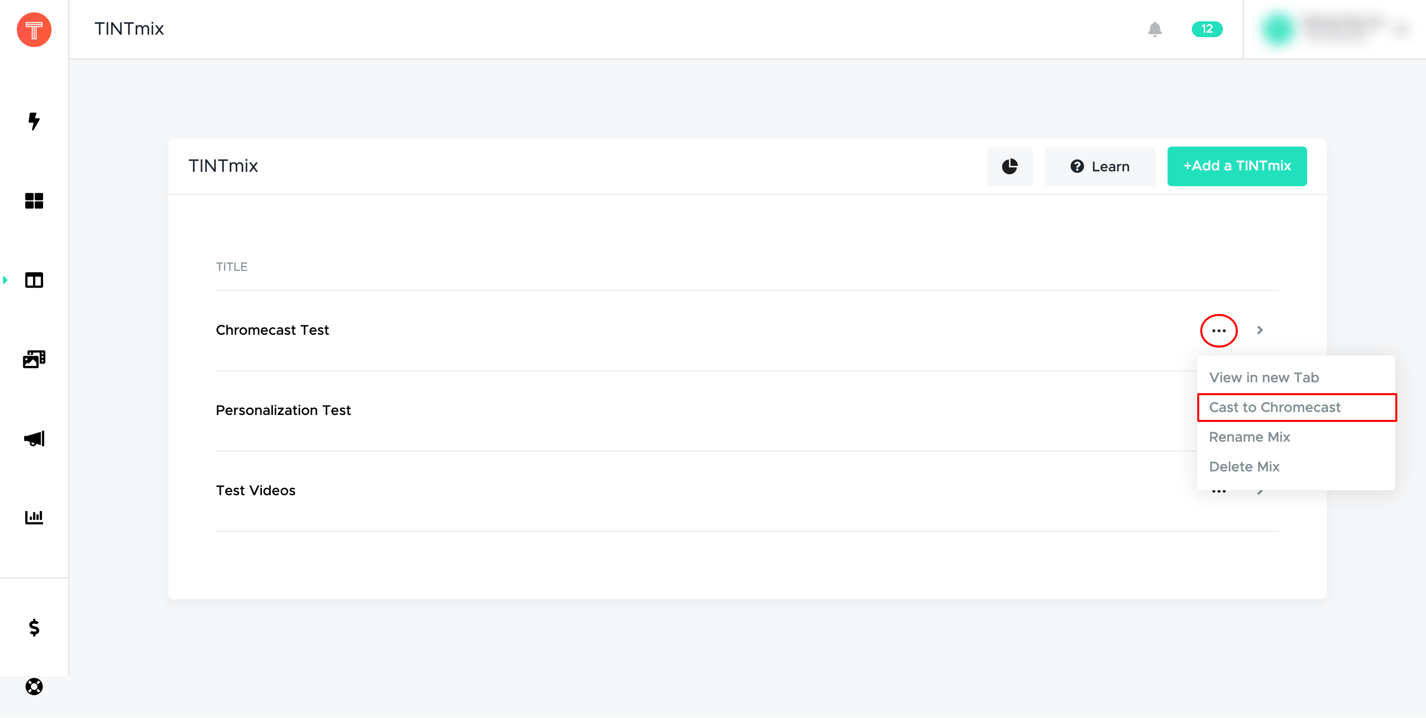Open the grid boards sidebar icon
Screen dimensions: 1426x718
[x=34, y=201]
